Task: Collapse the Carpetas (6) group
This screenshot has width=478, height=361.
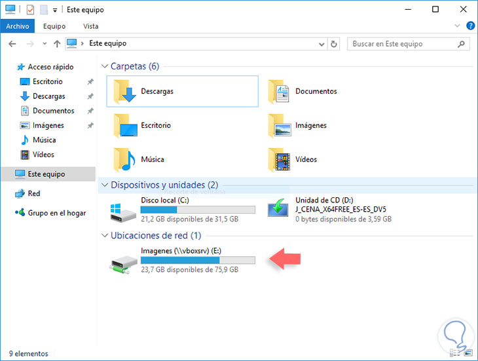Action: tap(105, 66)
